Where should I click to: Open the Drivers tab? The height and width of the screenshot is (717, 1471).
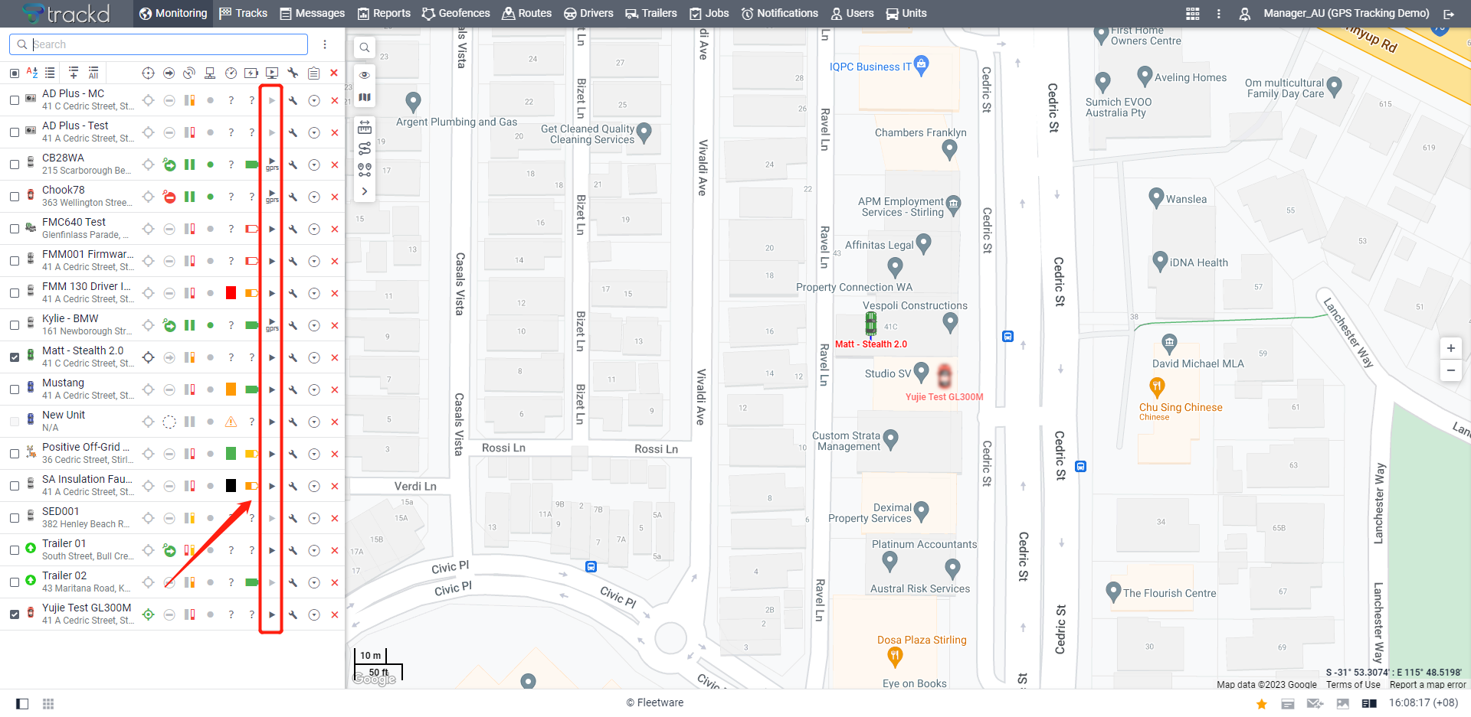(588, 13)
